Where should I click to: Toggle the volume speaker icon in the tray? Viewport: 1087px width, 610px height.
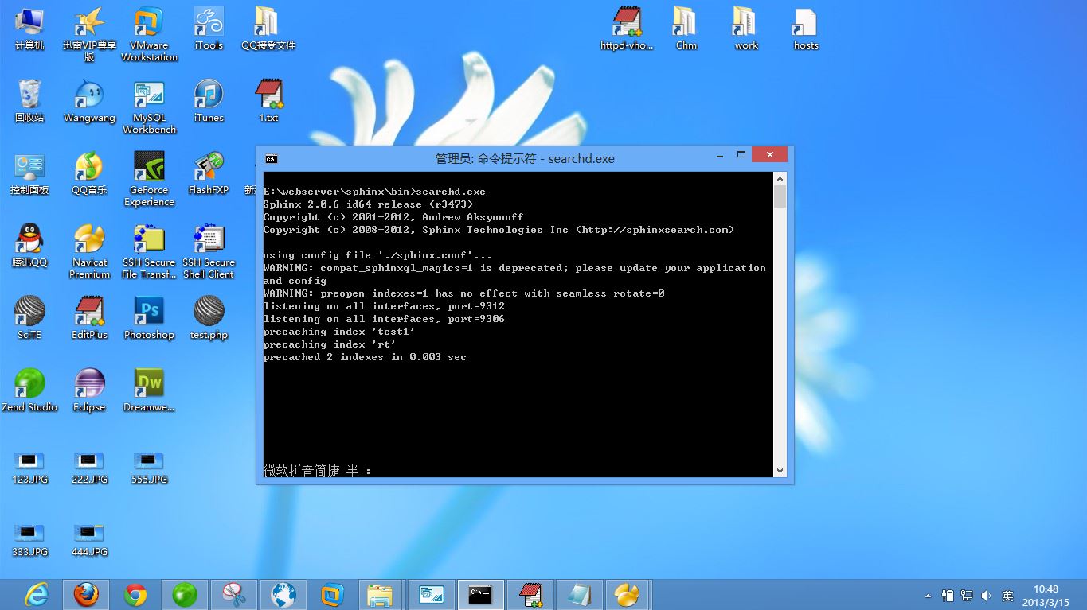987,595
